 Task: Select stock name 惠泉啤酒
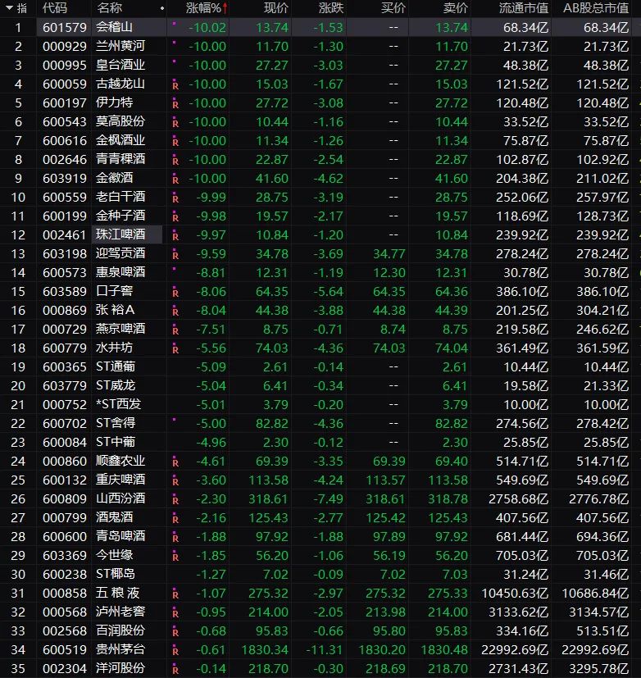(120, 272)
